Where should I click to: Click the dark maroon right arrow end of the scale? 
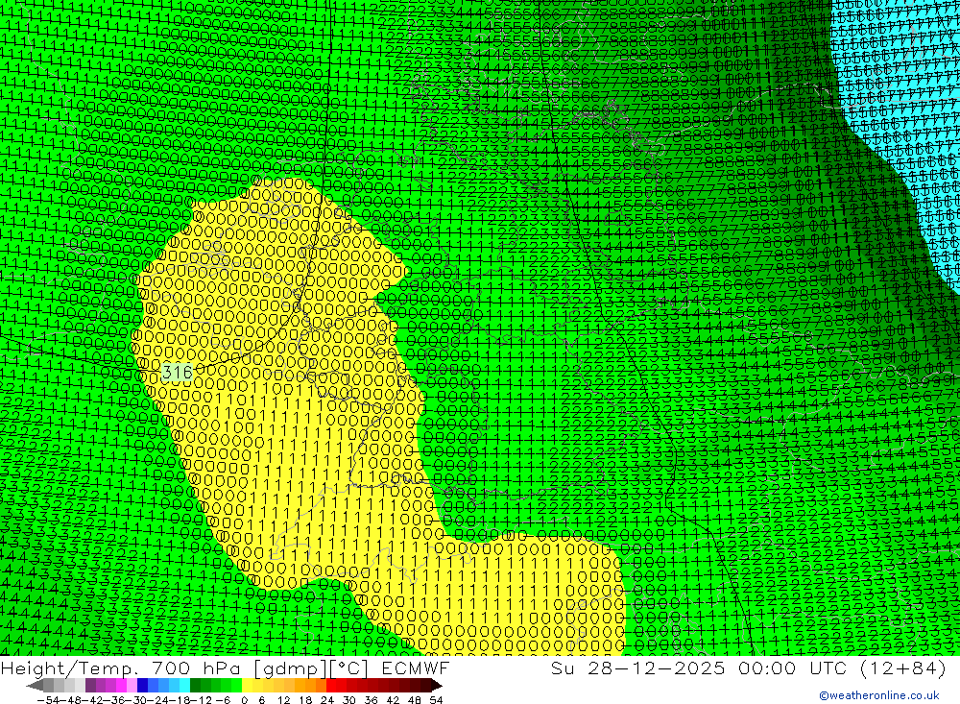pyautogui.click(x=437, y=686)
